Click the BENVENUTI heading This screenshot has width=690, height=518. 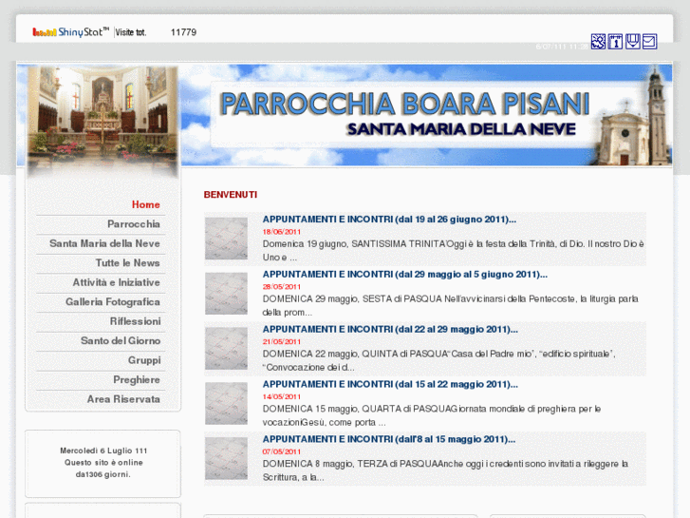click(230, 195)
